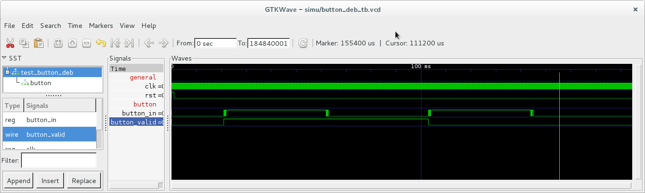Image resolution: width=645 pixels, height=193 pixels.
Task: Click the Zoom Out (minus) icon
Action: pyautogui.click(x=87, y=43)
